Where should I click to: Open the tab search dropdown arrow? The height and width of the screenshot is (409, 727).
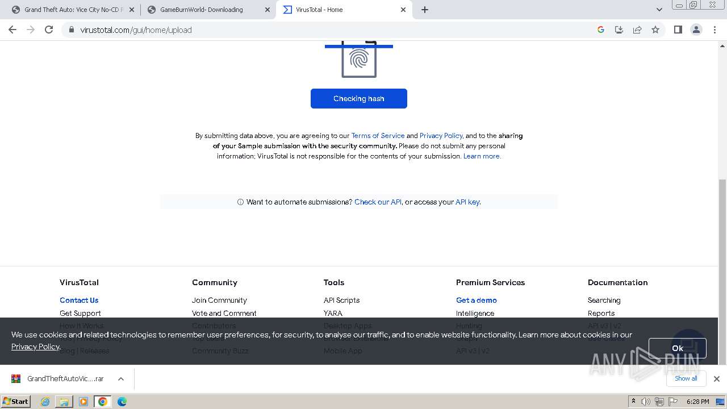coord(659,10)
